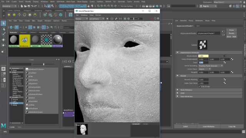This screenshot has height=138, width=246.
Task: Click first teal cube shelf icon
Action: [45, 15]
